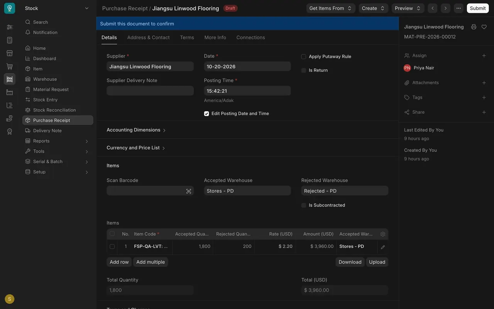
Task: Click the green lightbulb app logo
Action: [x=10, y=8]
